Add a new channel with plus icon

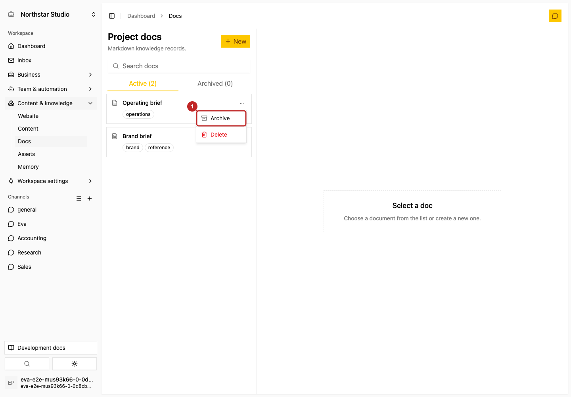90,198
